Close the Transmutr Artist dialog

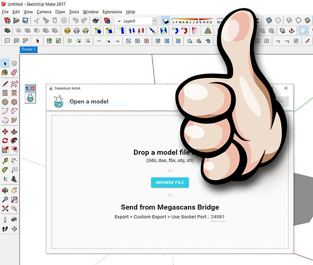click(x=286, y=88)
